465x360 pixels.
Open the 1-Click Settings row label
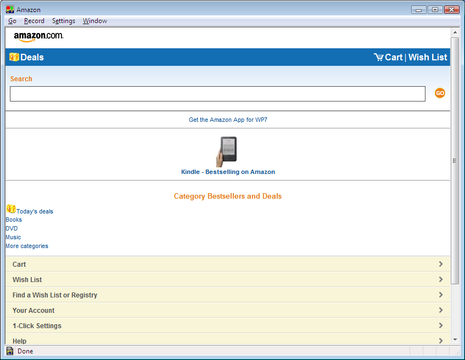pyautogui.click(x=37, y=326)
